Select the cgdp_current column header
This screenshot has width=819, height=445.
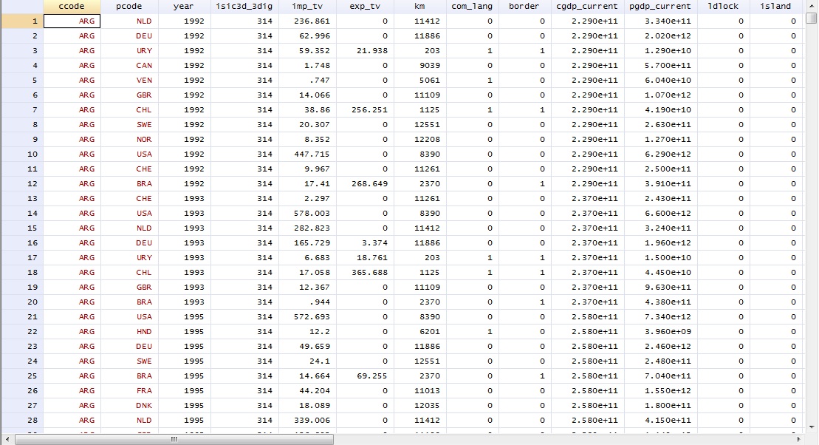[x=587, y=6]
